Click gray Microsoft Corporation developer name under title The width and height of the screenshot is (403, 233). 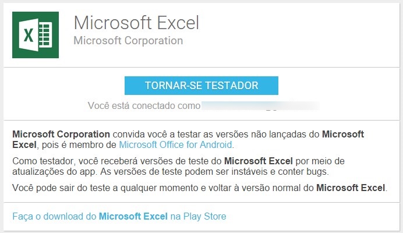(x=128, y=41)
